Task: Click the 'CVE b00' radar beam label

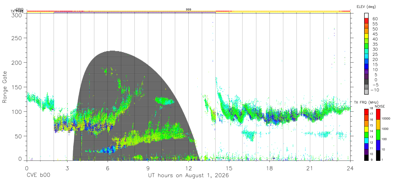Action: coord(38,176)
